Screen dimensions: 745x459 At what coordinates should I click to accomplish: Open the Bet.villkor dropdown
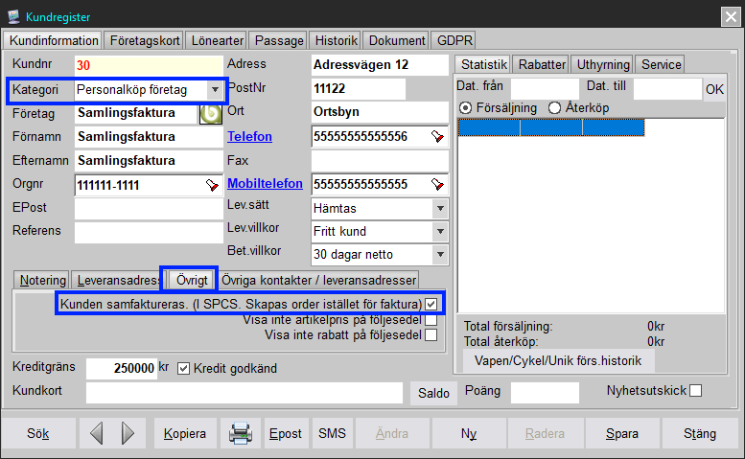[x=439, y=254]
